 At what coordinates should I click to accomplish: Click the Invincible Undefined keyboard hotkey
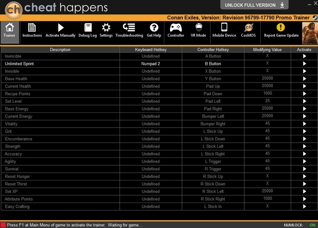(151, 56)
